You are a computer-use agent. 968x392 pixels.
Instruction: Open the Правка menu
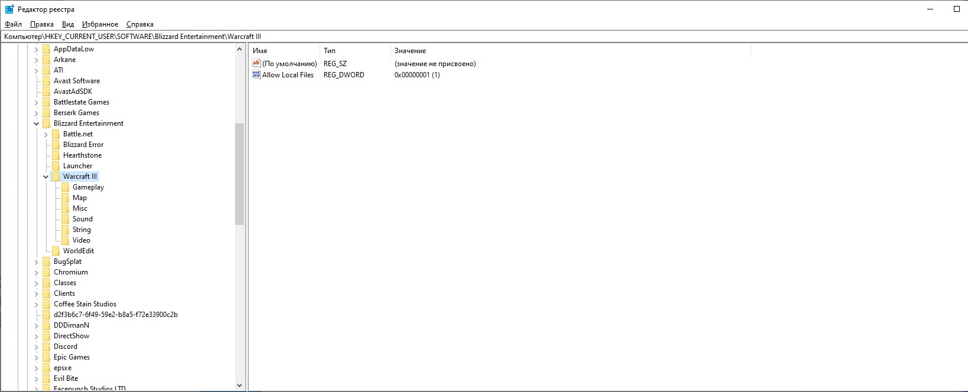(42, 24)
